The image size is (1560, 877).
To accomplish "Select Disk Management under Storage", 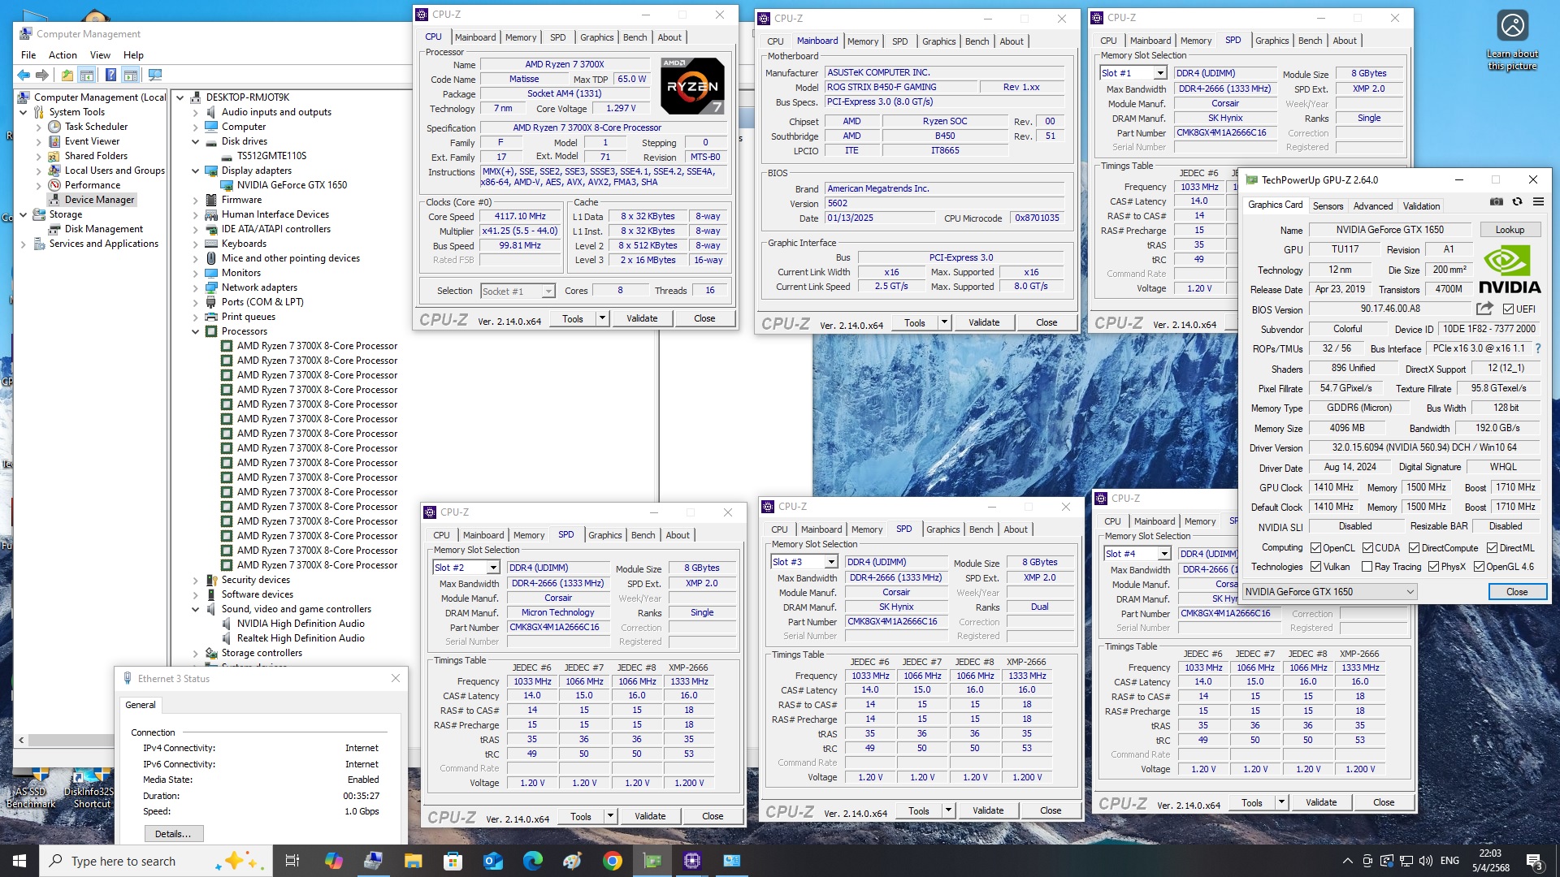I will coord(103,229).
